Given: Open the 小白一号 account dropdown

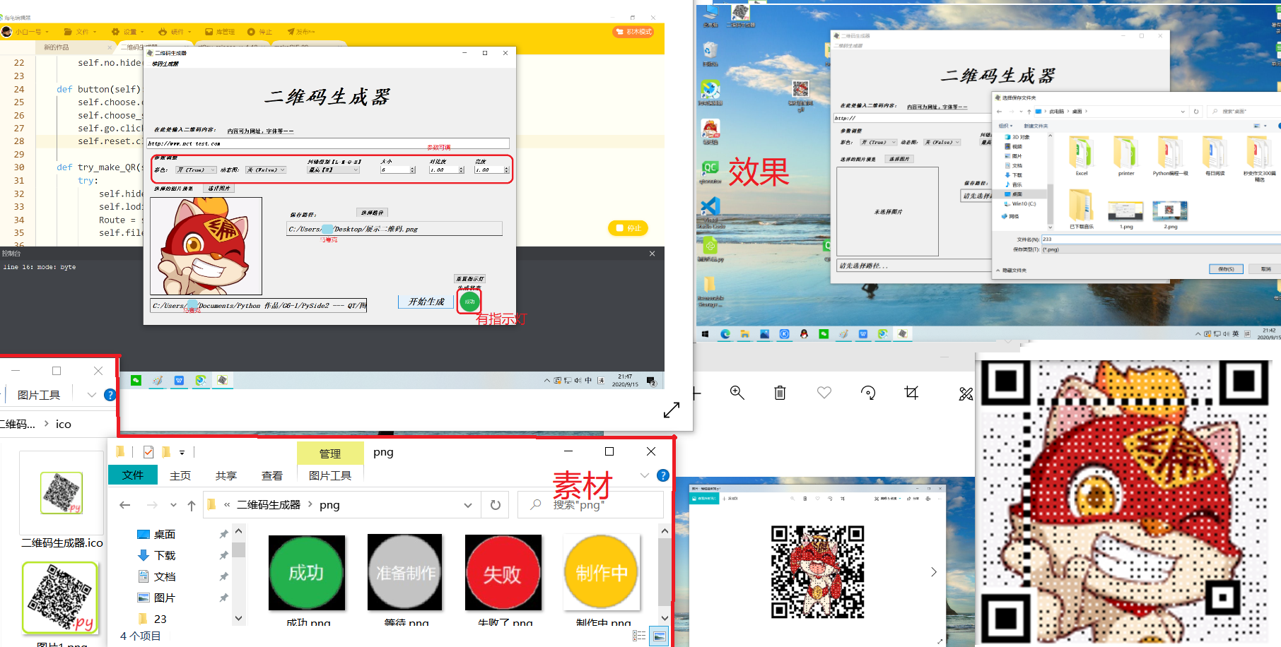Looking at the screenshot, I should (x=26, y=32).
